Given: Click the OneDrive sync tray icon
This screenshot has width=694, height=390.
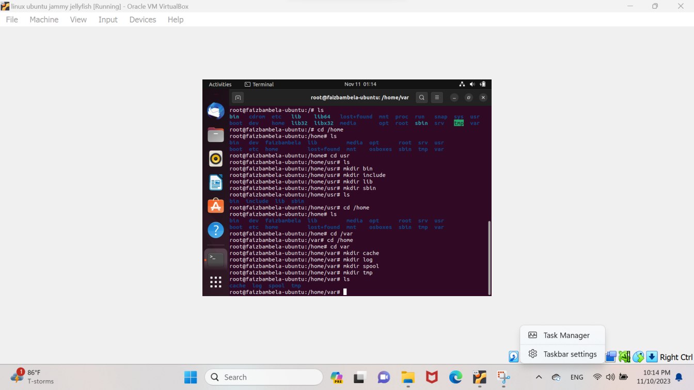Looking at the screenshot, I should [x=556, y=377].
